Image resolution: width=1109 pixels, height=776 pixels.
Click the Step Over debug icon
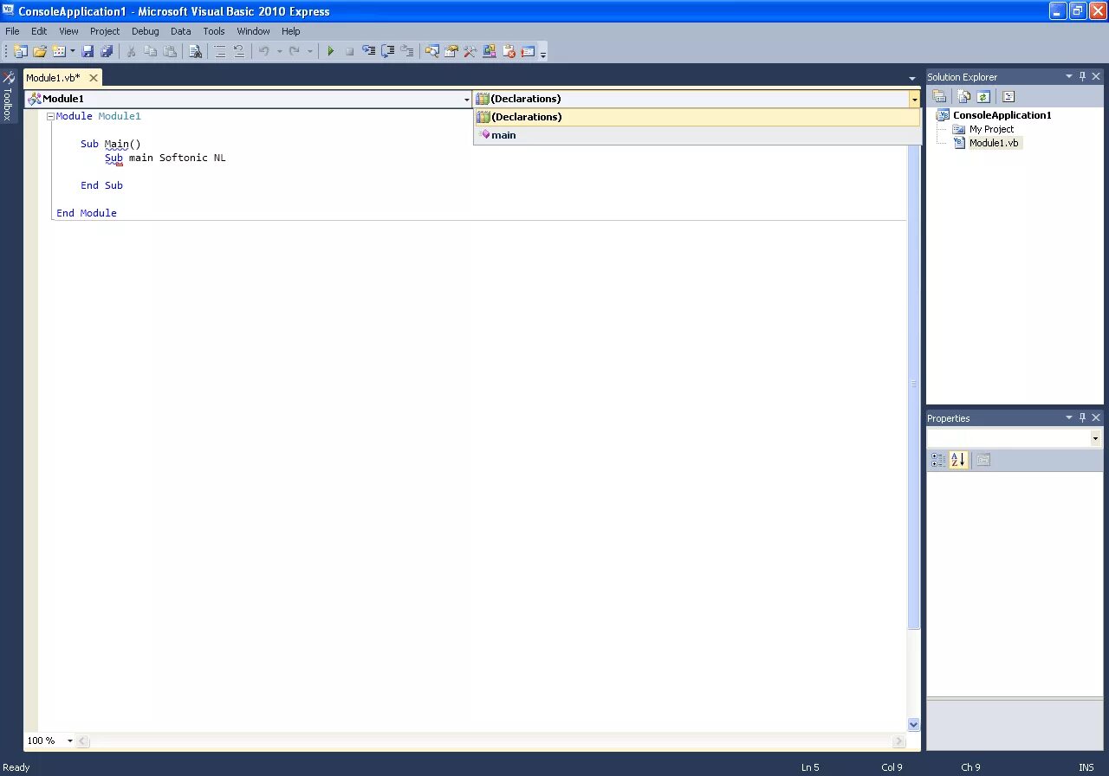[x=388, y=51]
